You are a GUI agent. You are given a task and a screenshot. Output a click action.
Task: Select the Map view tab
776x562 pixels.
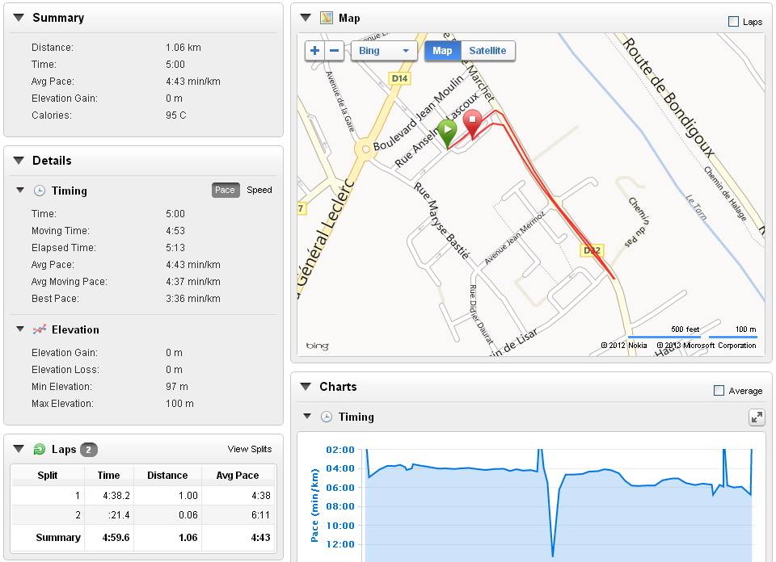coord(442,51)
